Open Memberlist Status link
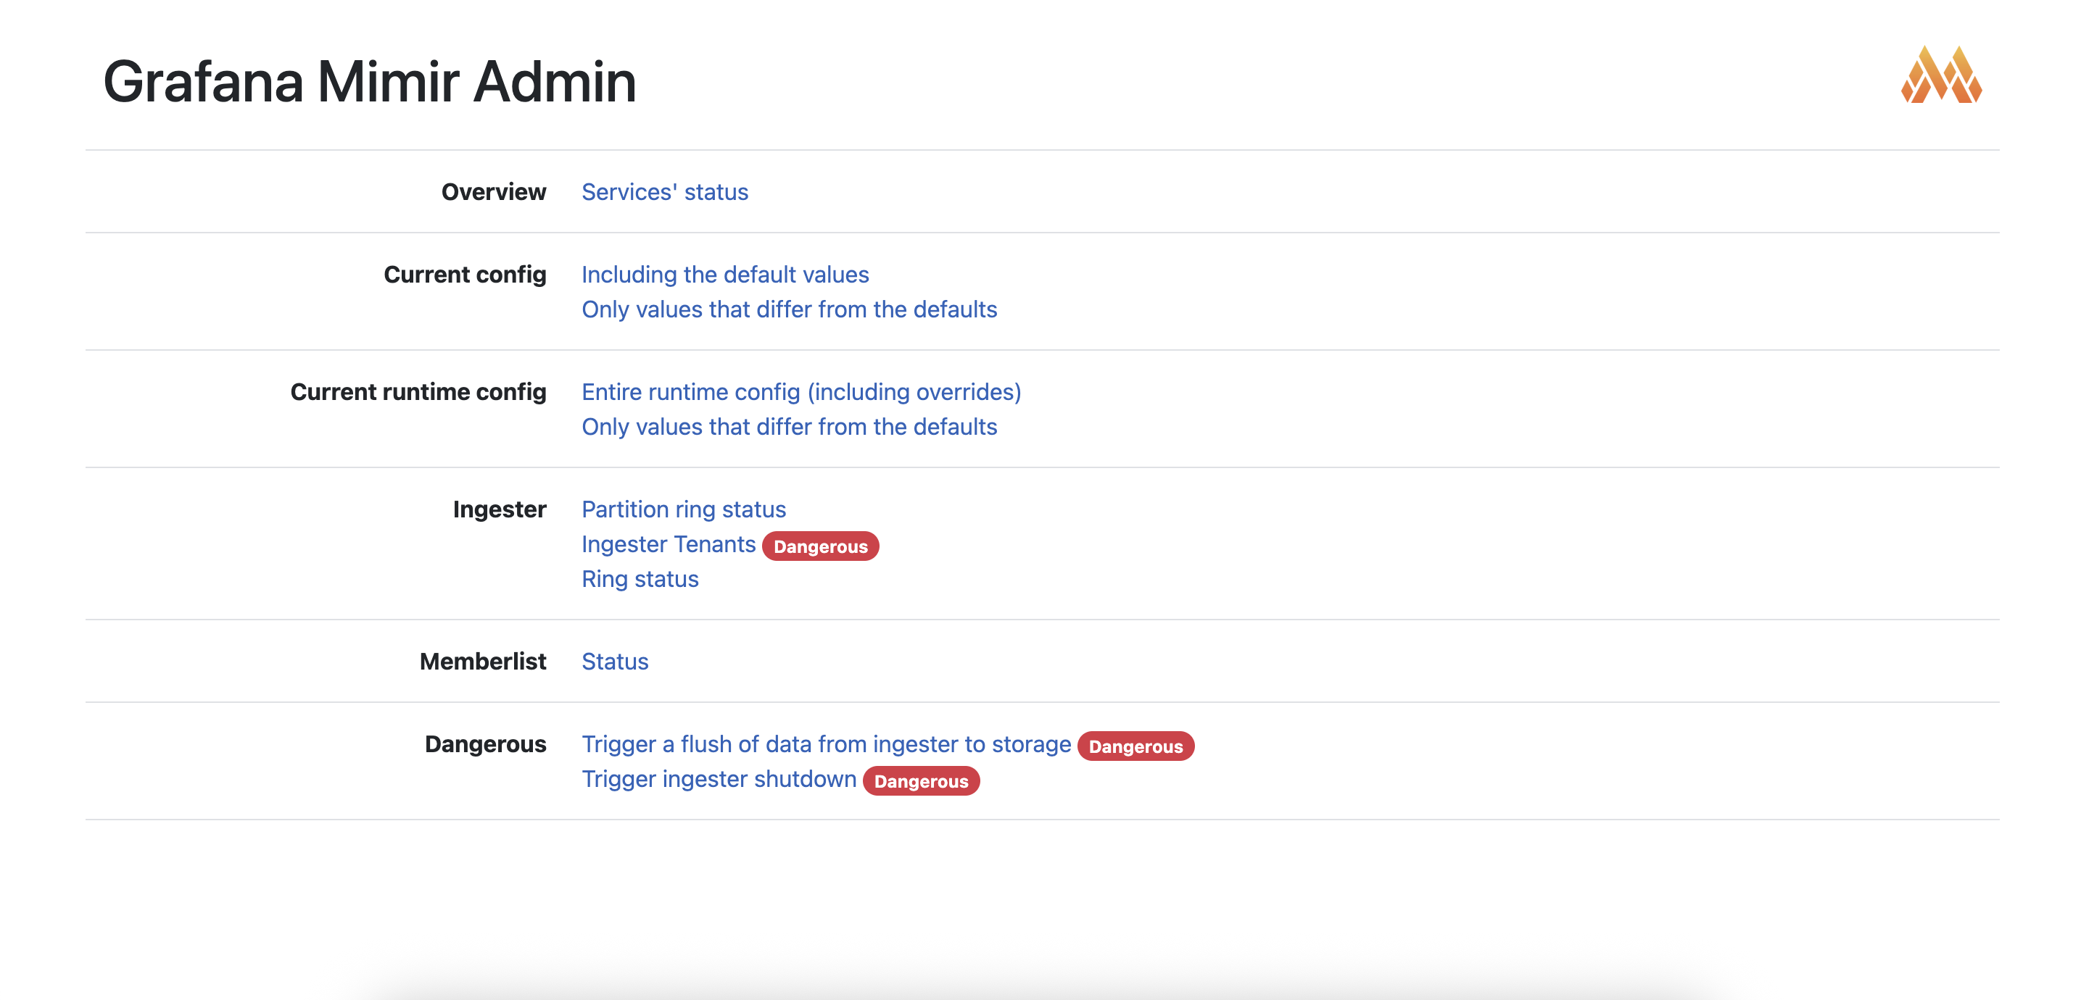The width and height of the screenshot is (2081, 1000). [x=614, y=661]
